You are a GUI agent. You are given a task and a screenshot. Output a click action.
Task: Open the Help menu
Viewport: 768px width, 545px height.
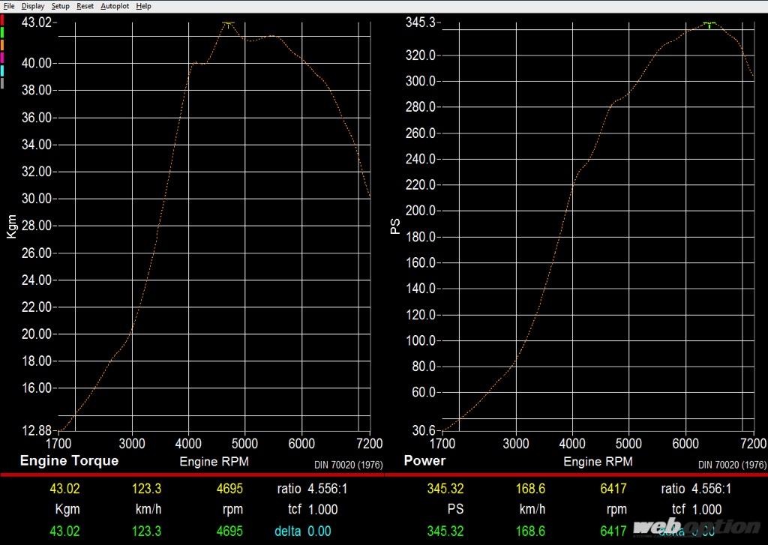point(143,6)
